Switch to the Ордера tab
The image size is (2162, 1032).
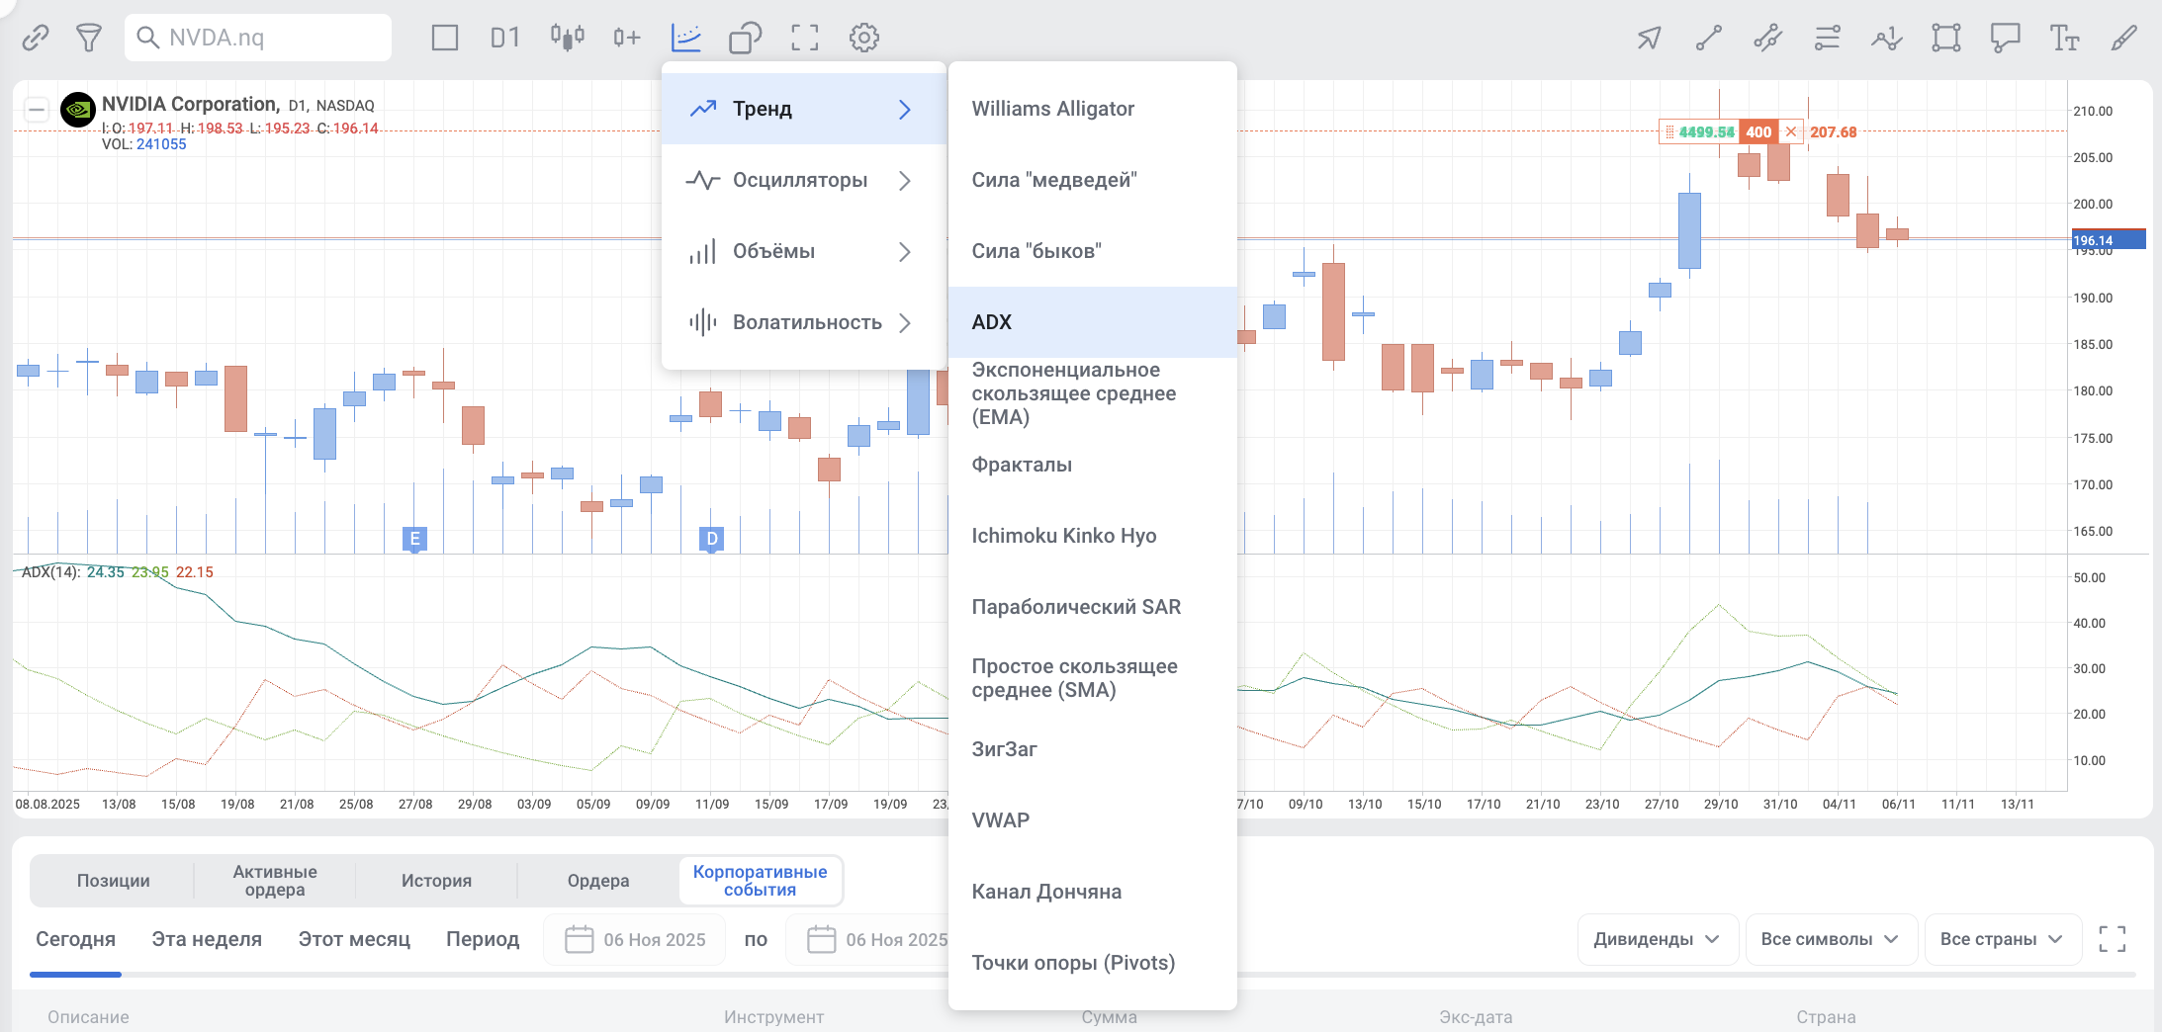click(x=598, y=881)
